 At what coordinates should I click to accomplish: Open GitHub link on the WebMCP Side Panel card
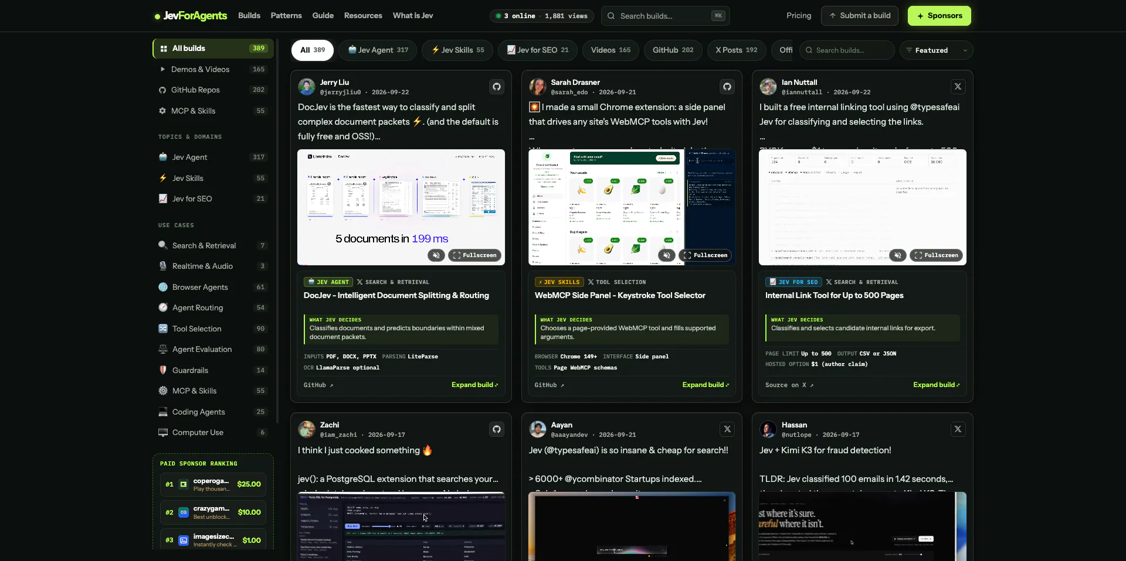[x=550, y=385]
